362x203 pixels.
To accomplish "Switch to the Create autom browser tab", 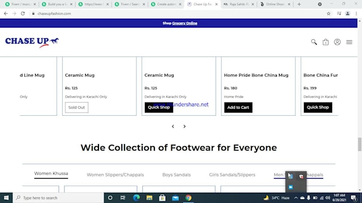I will point(166,4).
